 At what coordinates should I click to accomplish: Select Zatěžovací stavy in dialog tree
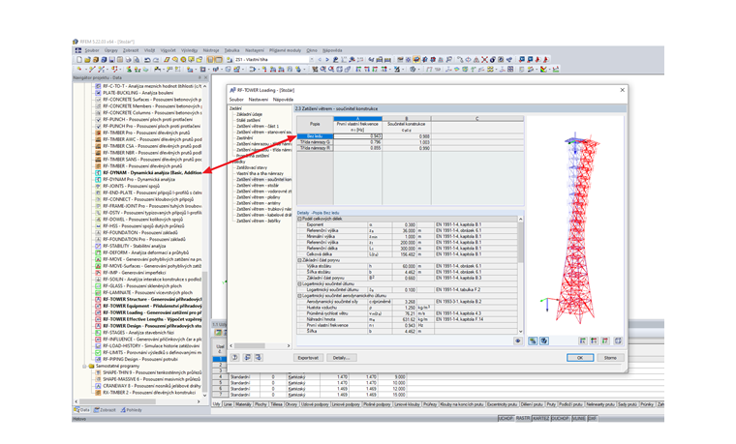[x=252, y=167]
